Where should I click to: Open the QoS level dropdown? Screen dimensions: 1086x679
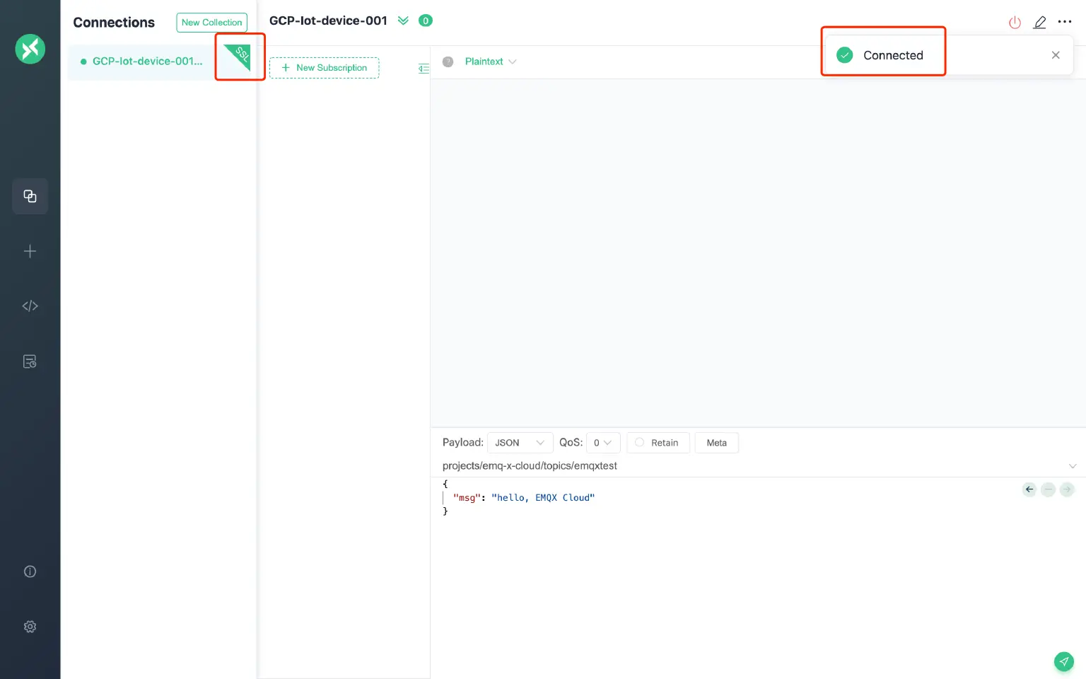[x=602, y=443]
